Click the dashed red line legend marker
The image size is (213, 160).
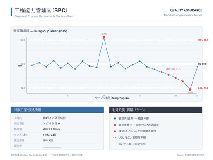(x=115, y=137)
